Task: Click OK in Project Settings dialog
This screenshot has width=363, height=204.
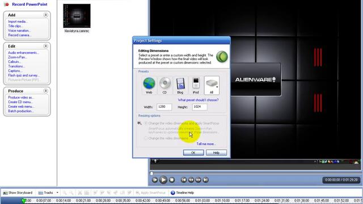Action: tap(193, 152)
